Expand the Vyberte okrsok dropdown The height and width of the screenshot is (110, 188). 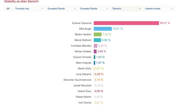158,9
